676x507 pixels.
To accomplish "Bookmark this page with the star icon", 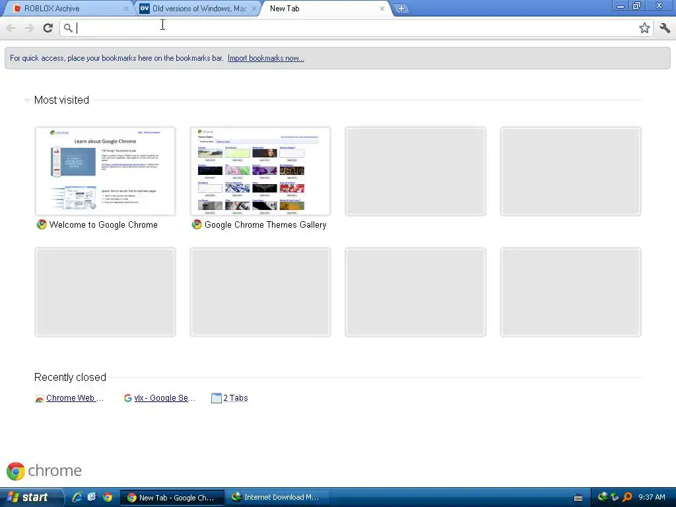I will [644, 28].
